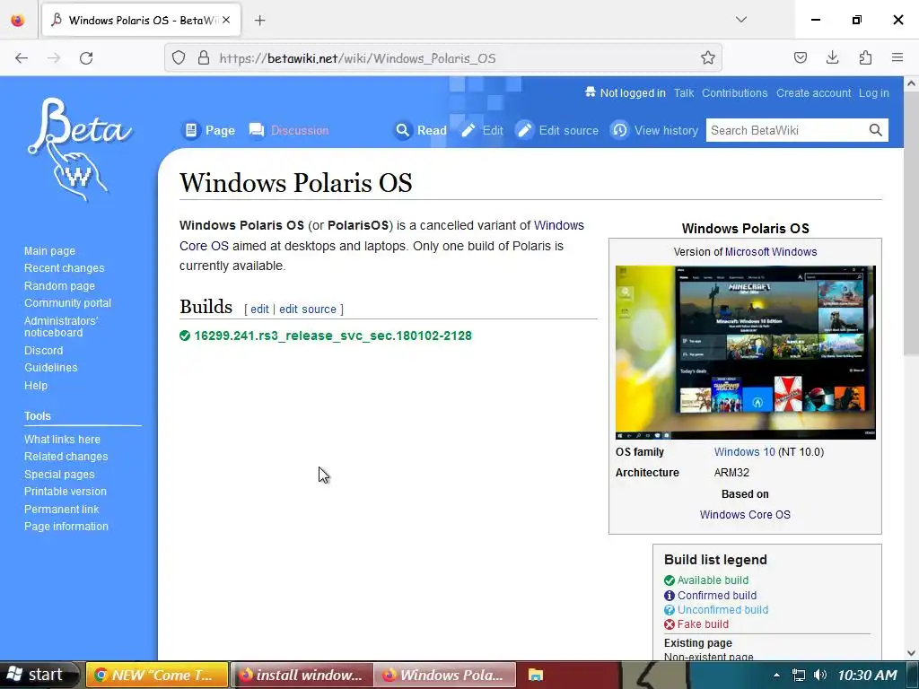Show hidden tray icons arrow
This screenshot has width=919, height=689.
click(776, 675)
